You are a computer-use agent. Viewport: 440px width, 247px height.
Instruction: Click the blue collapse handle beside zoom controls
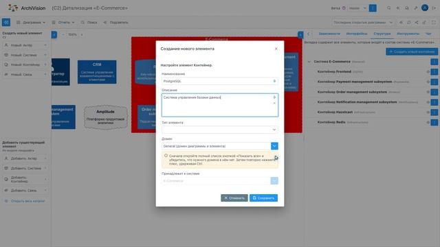[x=54, y=35]
